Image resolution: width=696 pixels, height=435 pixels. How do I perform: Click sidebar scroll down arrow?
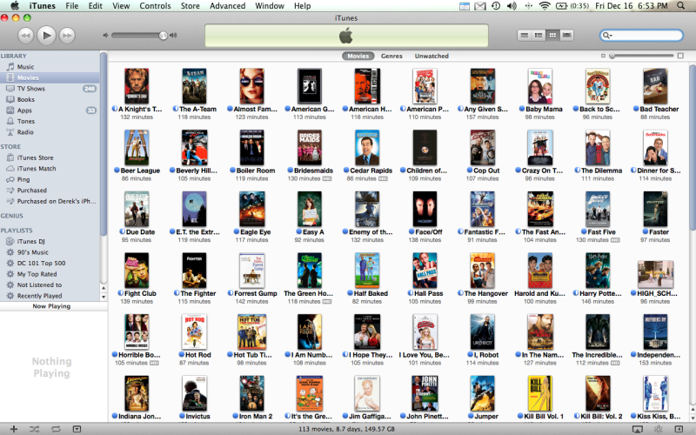[x=103, y=297]
